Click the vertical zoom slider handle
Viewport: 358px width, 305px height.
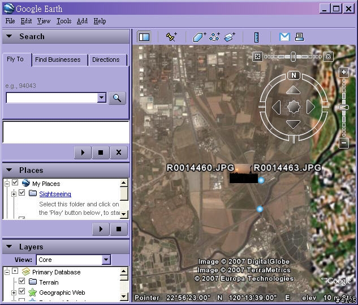pos(344,107)
